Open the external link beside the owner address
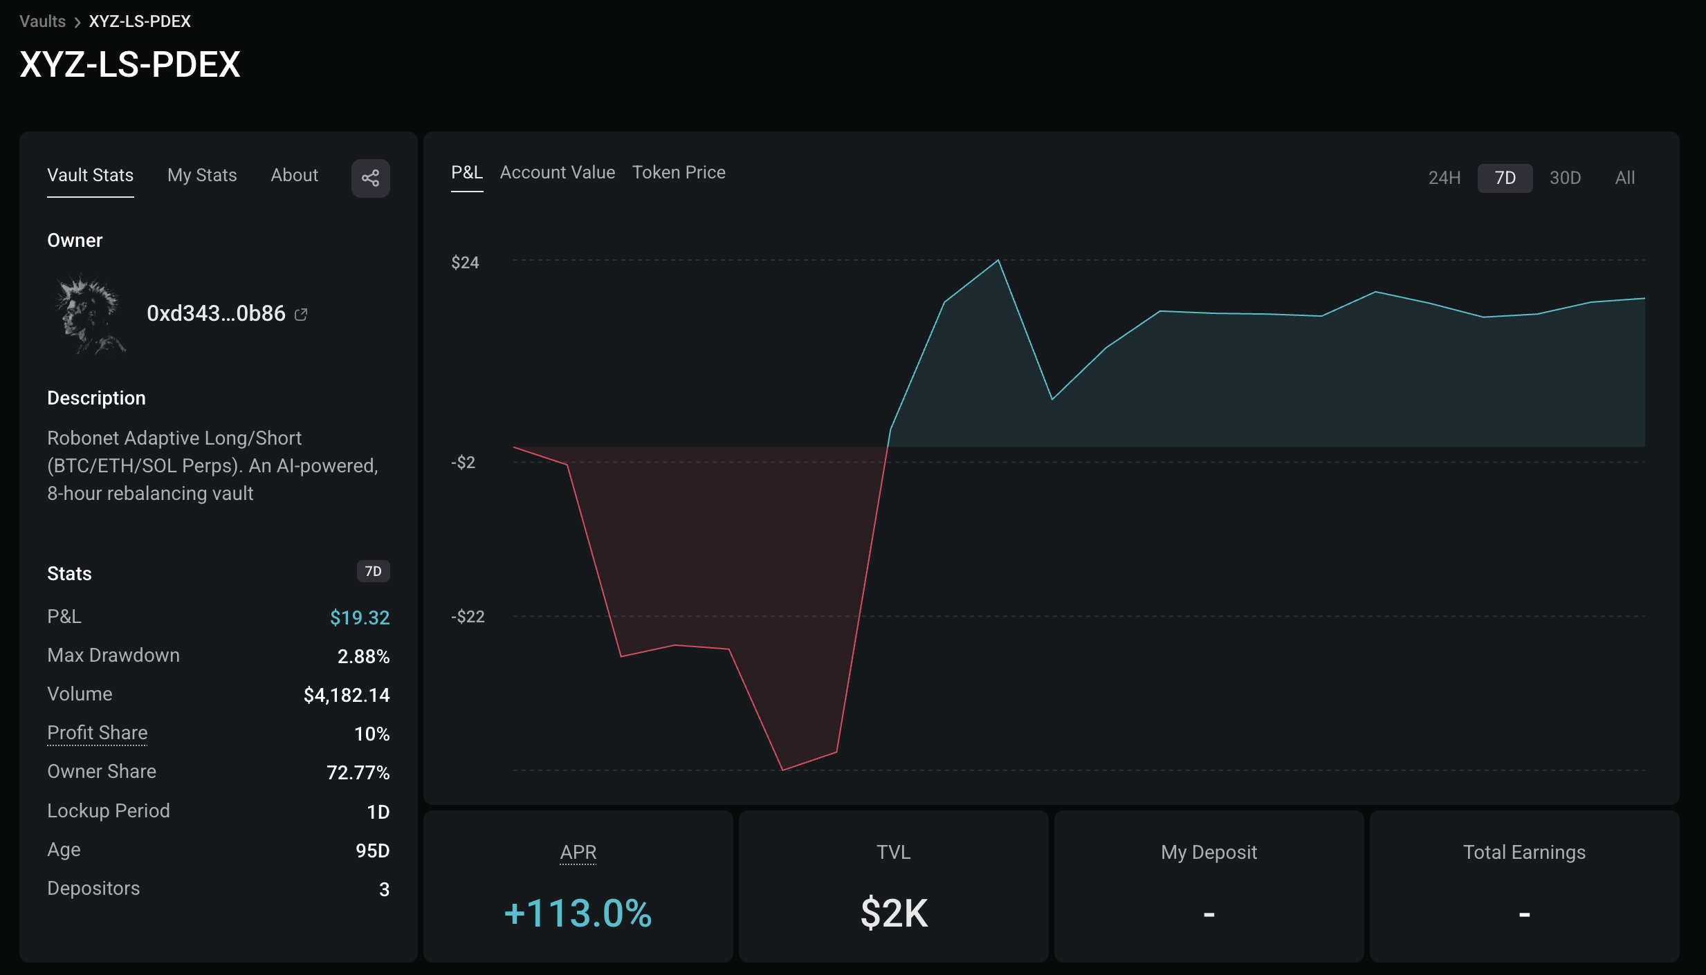 pyautogui.click(x=301, y=314)
